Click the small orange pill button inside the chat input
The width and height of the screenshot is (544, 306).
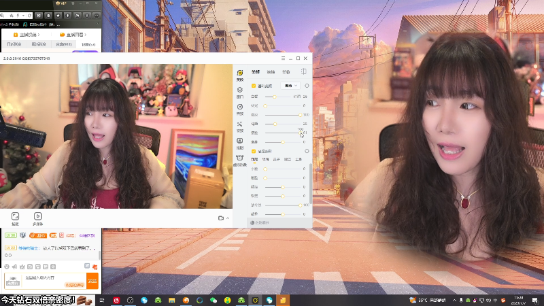point(74,285)
